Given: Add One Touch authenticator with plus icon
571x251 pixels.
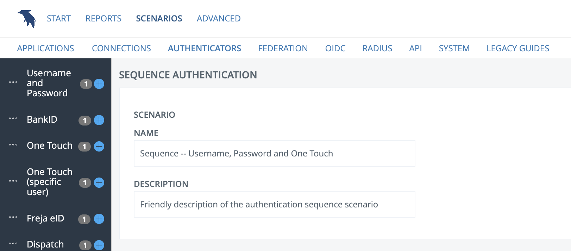Looking at the screenshot, I should point(99,146).
